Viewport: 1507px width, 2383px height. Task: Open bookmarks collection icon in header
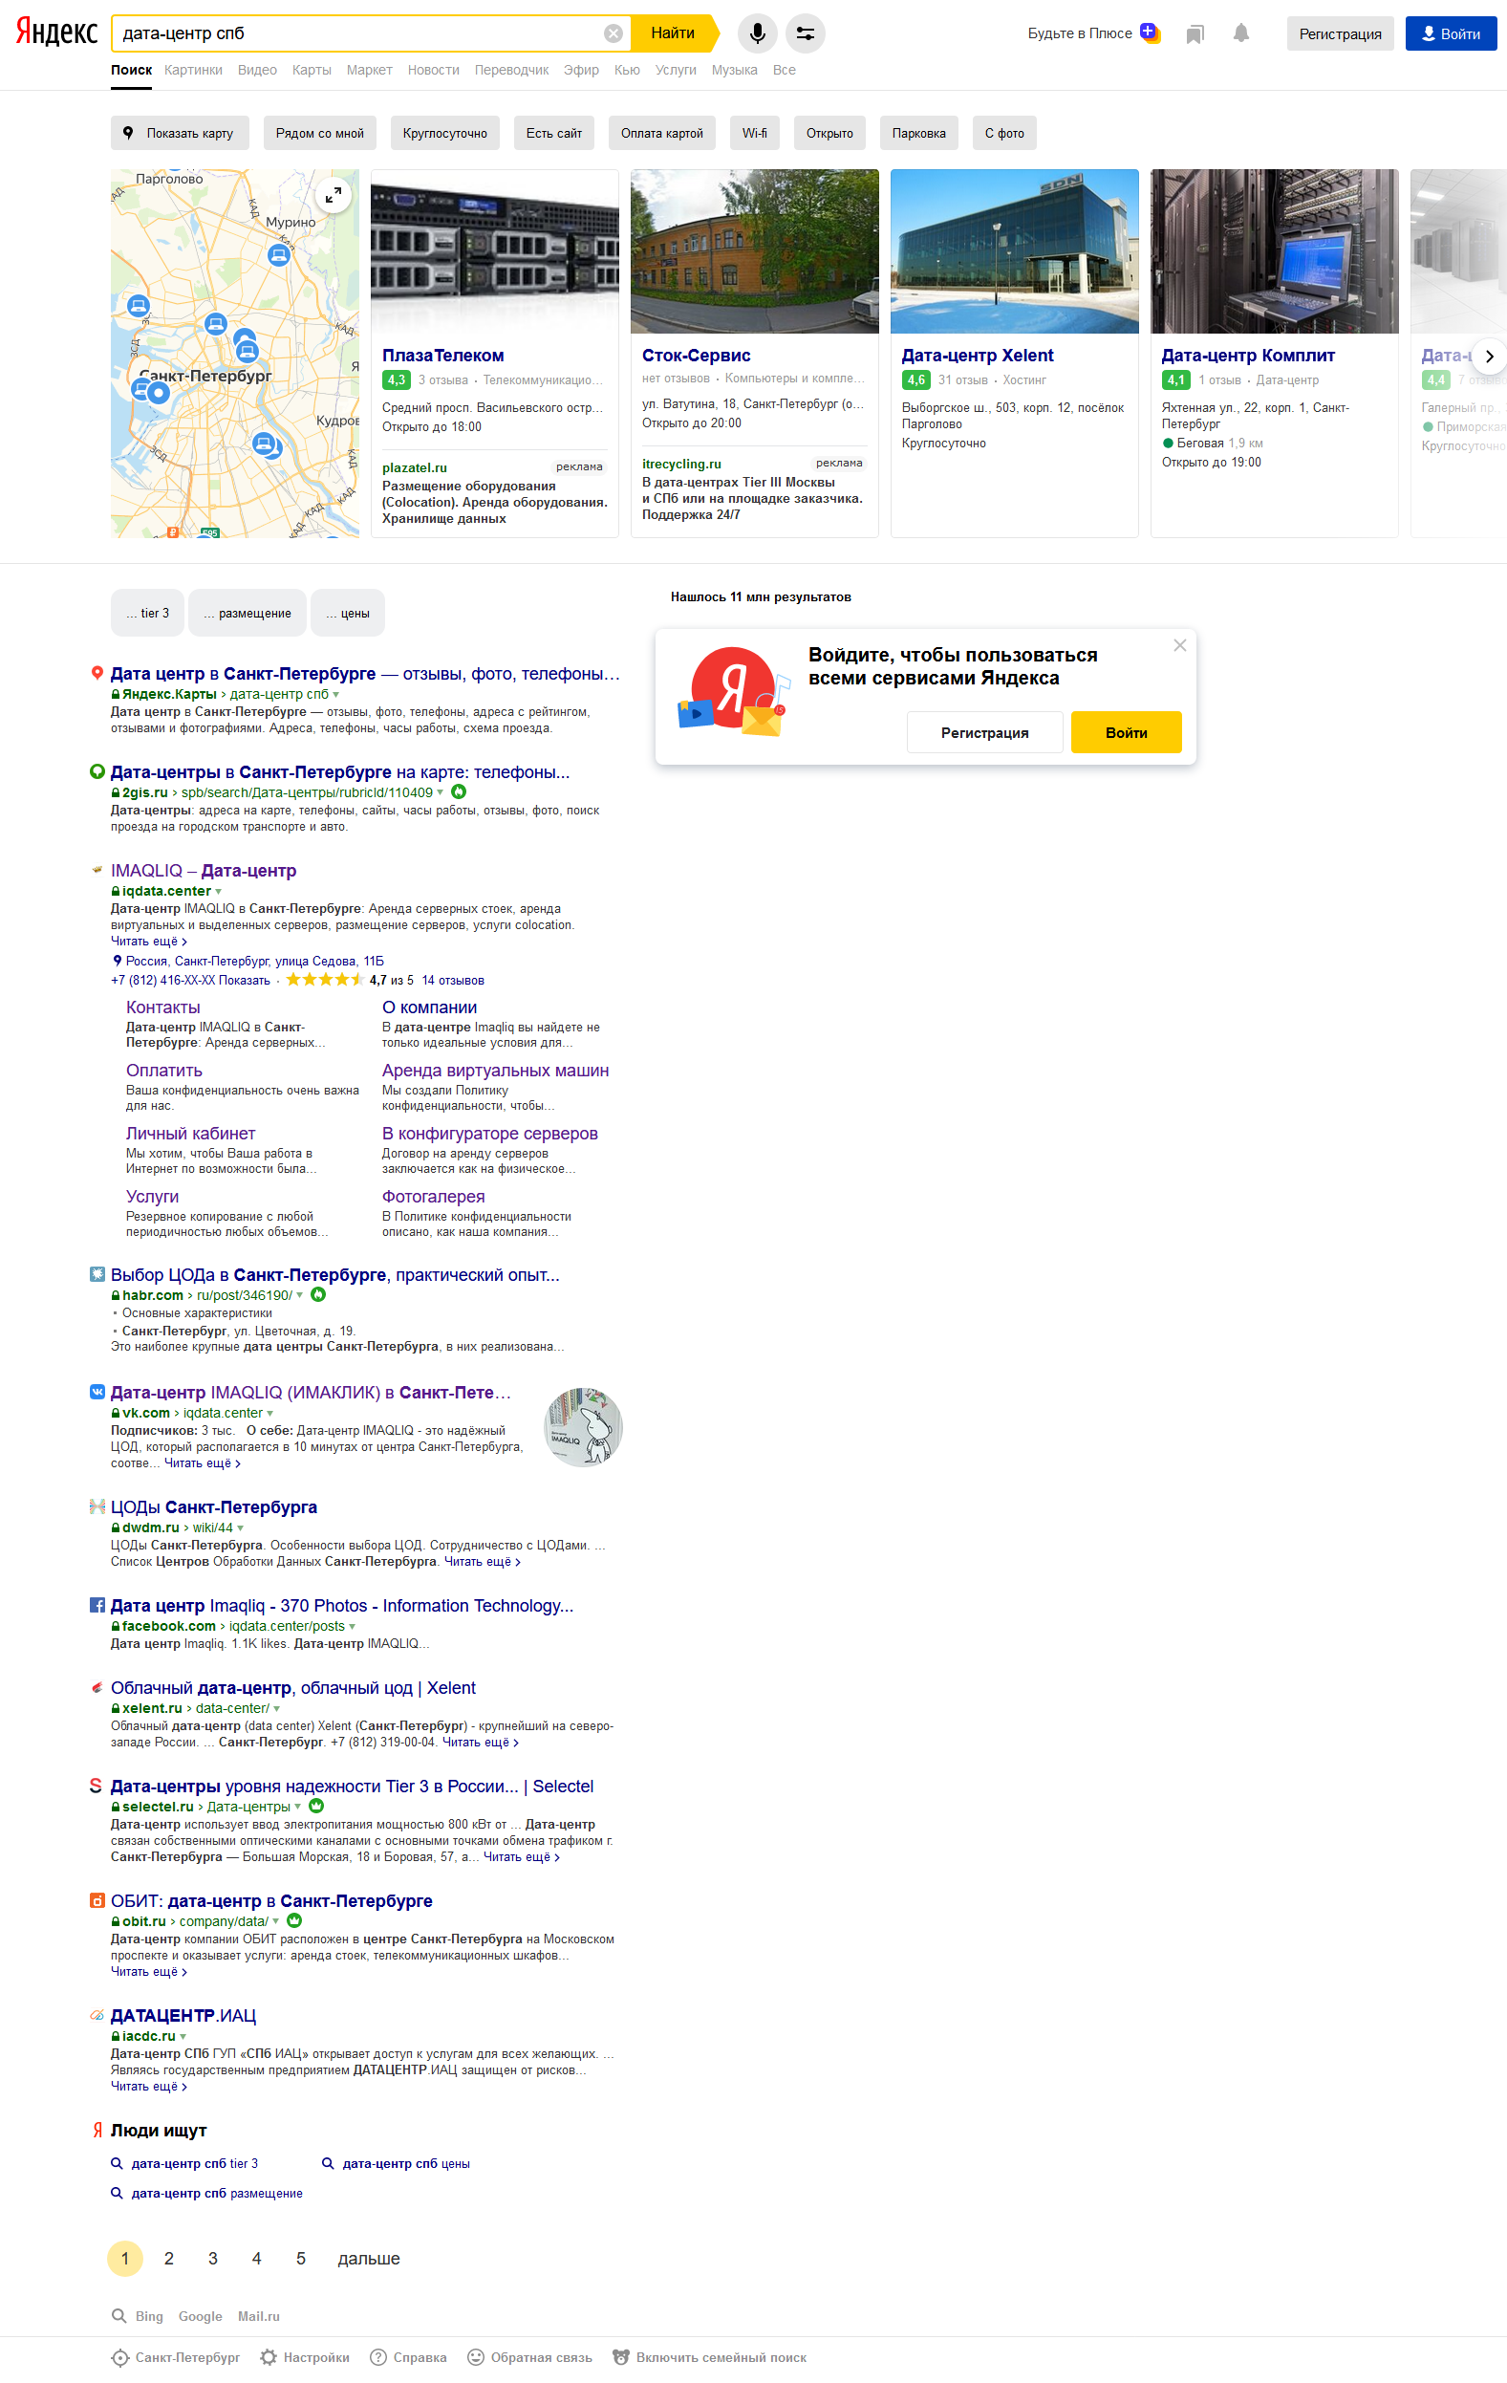(1195, 34)
